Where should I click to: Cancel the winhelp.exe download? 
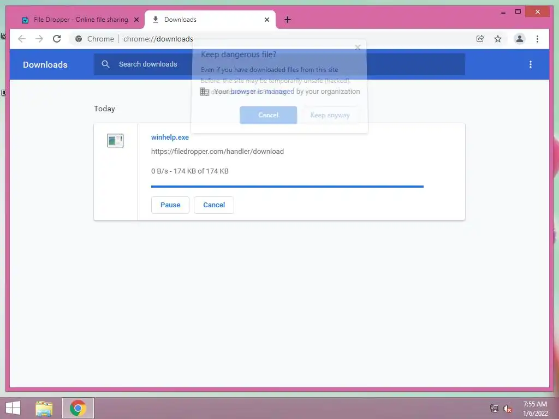point(214,205)
